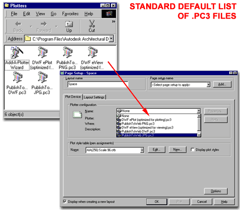Click the Plotters window folder title icon
Image resolution: width=240 pixels, height=210 pixels.
[x=7, y=5]
